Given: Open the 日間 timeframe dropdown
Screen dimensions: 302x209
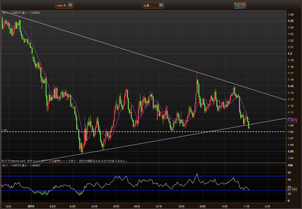Looking at the screenshot, I should (x=153, y=5).
